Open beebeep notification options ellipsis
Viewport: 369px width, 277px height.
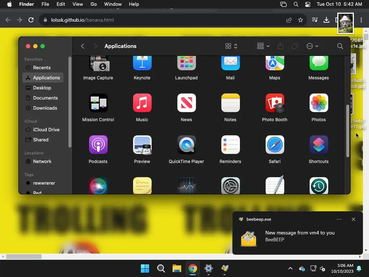pos(339,219)
